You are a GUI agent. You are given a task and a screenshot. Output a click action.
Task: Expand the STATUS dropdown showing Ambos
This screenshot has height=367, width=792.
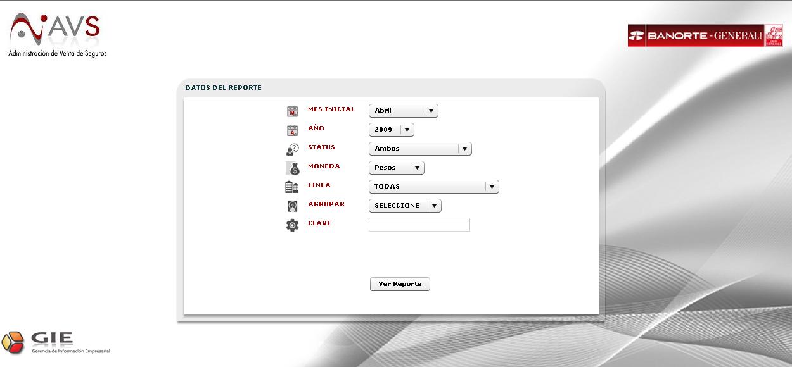click(x=420, y=149)
